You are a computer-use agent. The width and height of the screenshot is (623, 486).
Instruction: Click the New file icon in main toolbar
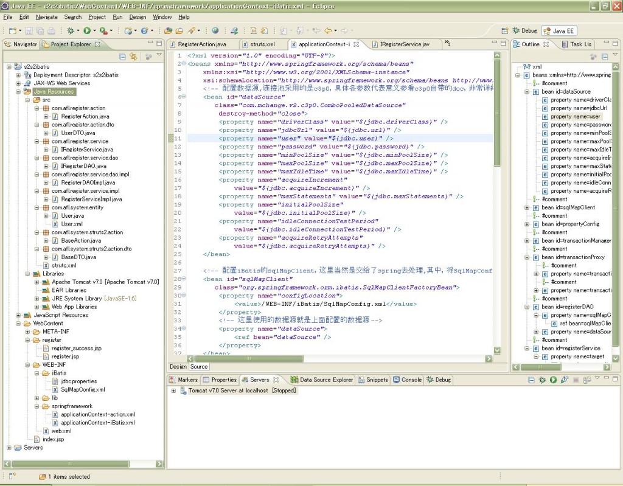[x=12, y=30]
